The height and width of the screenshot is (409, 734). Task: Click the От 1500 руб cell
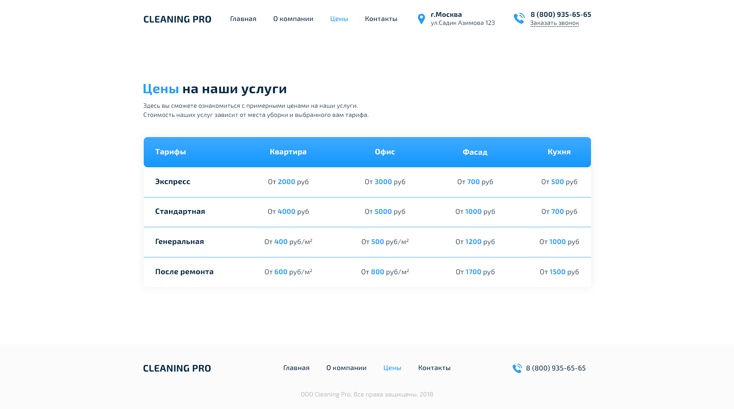click(x=559, y=272)
